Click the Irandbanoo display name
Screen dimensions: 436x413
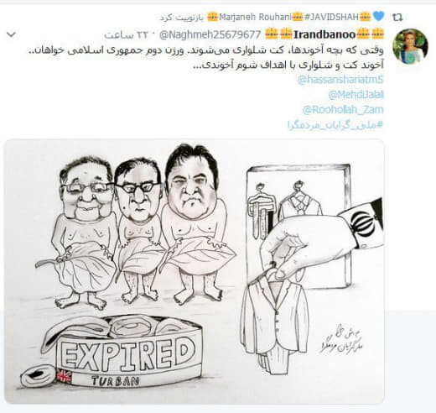[x=324, y=34]
